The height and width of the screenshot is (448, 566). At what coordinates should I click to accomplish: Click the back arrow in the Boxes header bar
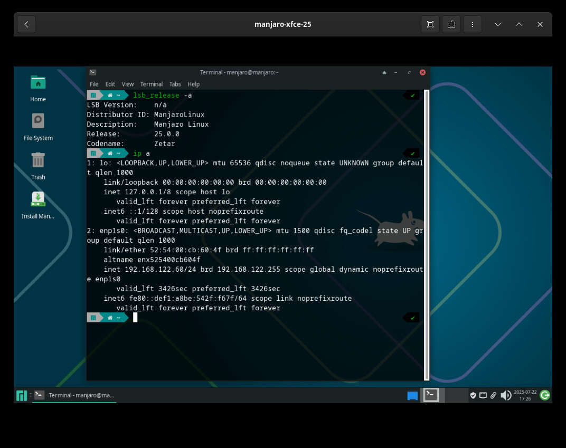pos(26,24)
